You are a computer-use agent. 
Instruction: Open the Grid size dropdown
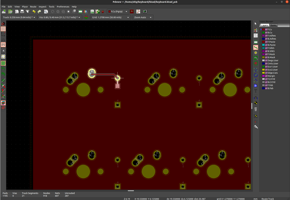click(x=111, y=17)
